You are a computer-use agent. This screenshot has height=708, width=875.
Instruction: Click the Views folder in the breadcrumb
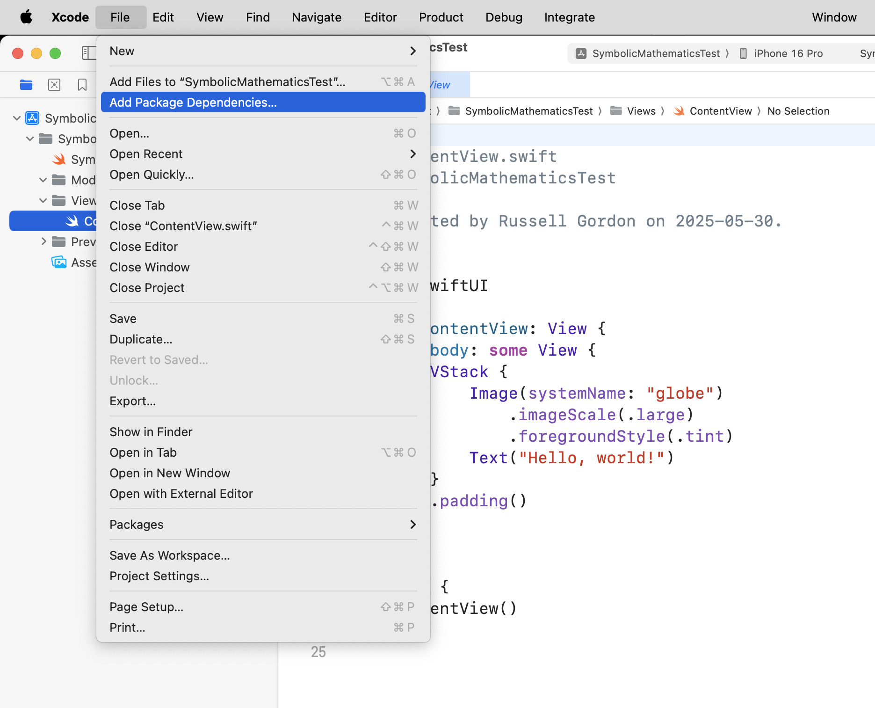pos(641,111)
